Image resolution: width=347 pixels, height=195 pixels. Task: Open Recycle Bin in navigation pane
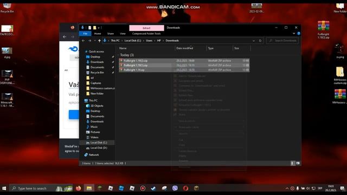(97, 73)
